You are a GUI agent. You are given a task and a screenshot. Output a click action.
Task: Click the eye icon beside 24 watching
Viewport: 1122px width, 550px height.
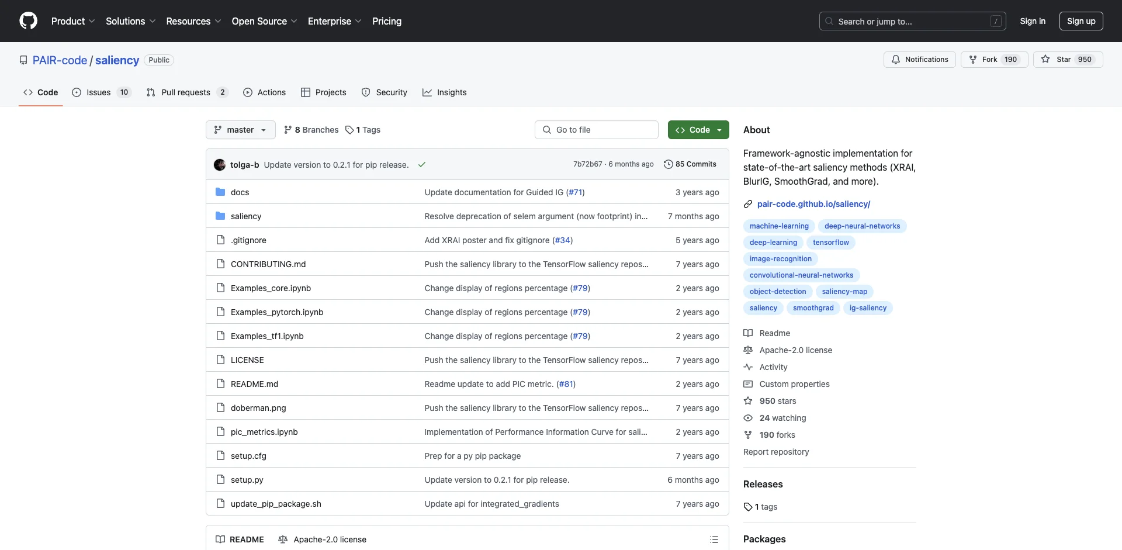click(748, 418)
